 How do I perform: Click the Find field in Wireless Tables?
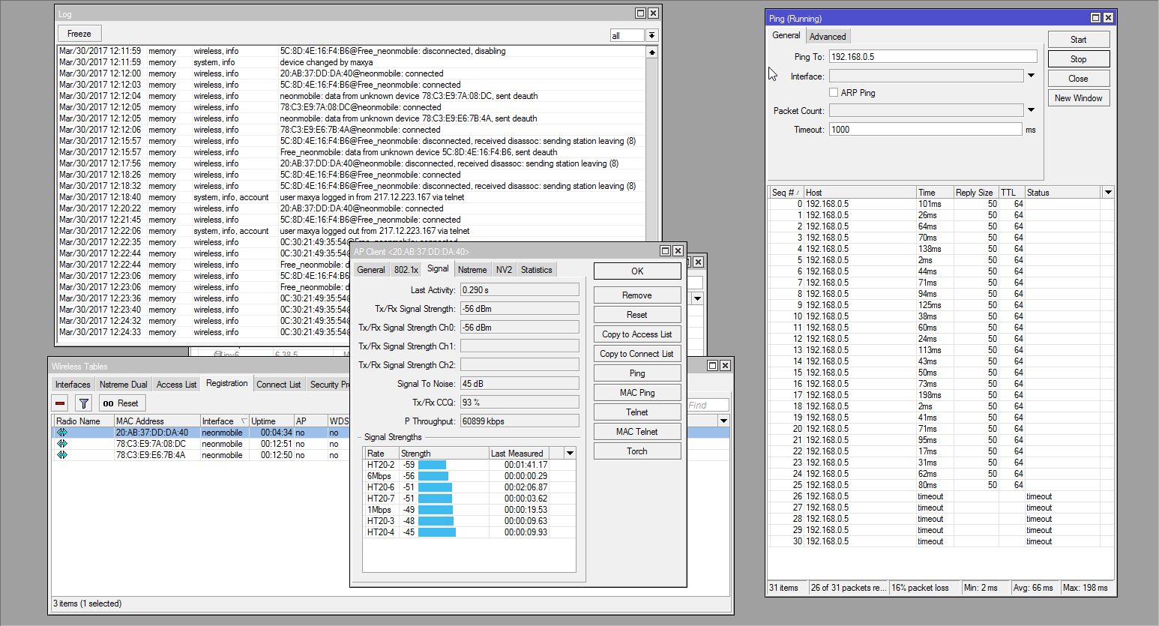708,406
